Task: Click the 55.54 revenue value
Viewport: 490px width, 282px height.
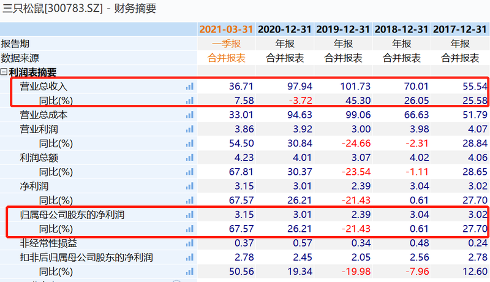Action: (475, 86)
